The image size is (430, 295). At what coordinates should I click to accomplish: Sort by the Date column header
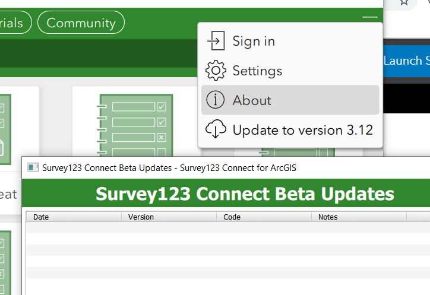(x=74, y=217)
